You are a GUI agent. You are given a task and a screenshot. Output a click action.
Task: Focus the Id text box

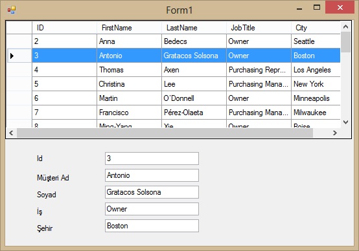152,158
